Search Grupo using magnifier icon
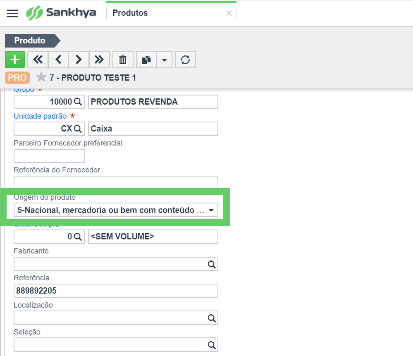This screenshot has width=413, height=356. [78, 102]
